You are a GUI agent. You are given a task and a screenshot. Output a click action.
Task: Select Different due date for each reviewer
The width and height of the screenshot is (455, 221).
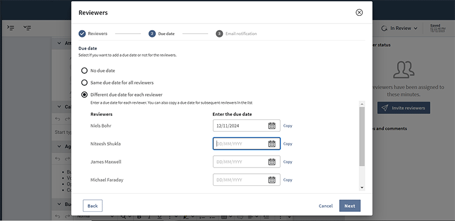(84, 94)
